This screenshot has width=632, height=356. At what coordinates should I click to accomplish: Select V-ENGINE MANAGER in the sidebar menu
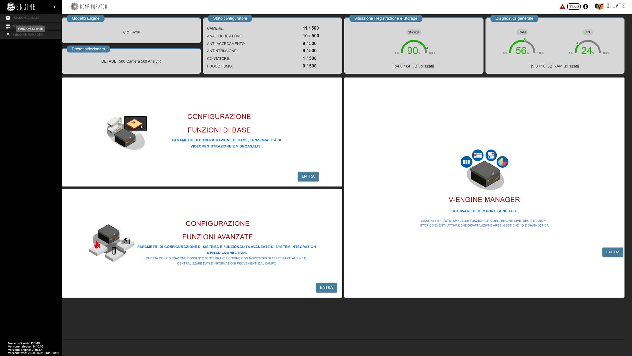point(27,35)
